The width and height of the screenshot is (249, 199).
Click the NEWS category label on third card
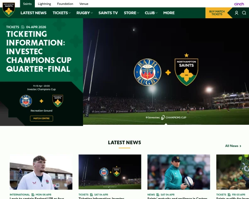[x=151, y=194]
